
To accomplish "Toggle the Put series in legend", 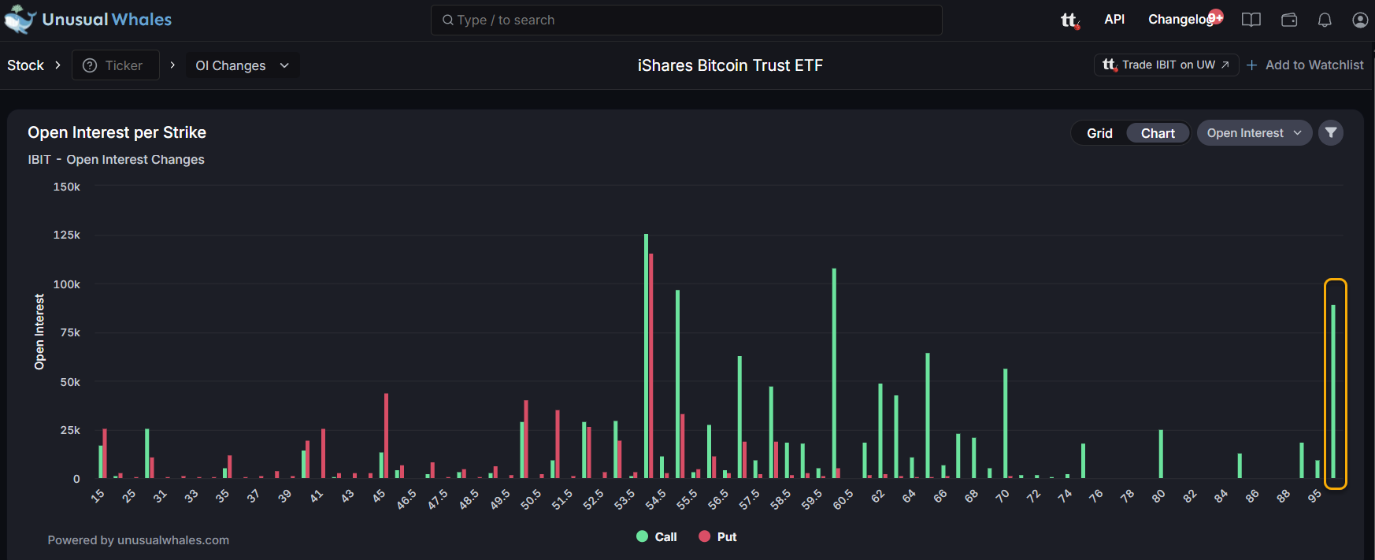I will (718, 536).
